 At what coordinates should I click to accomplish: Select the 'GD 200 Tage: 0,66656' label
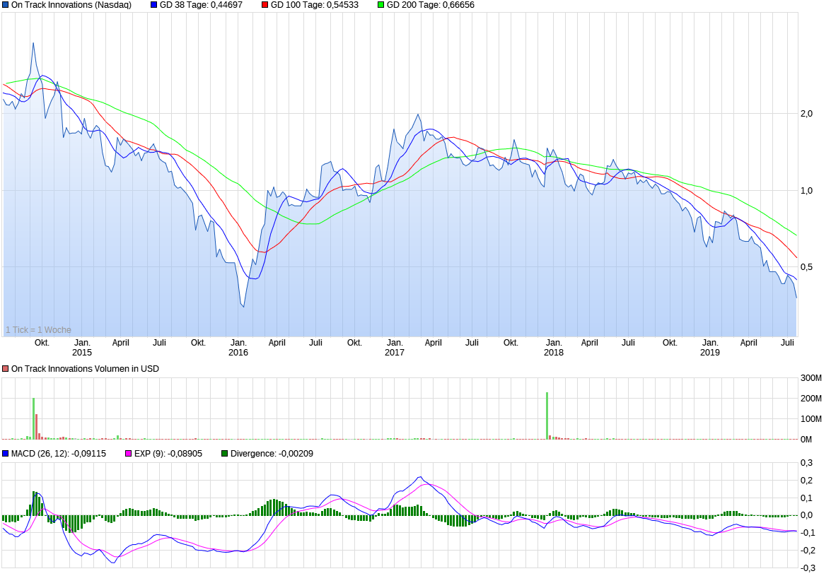[430, 5]
